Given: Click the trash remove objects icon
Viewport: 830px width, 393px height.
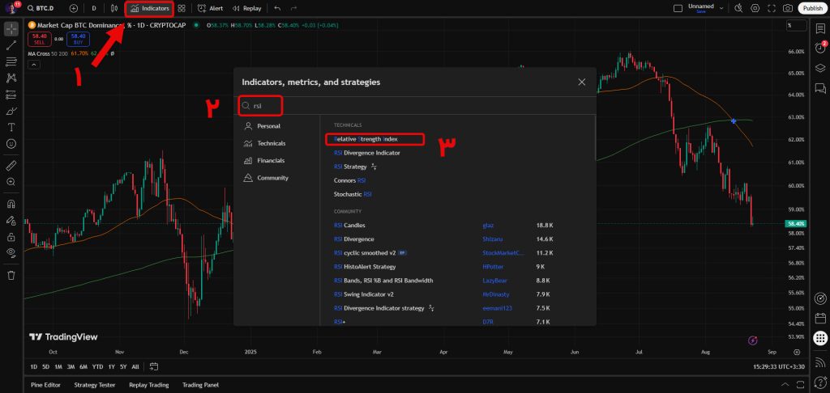Looking at the screenshot, I should click(11, 275).
